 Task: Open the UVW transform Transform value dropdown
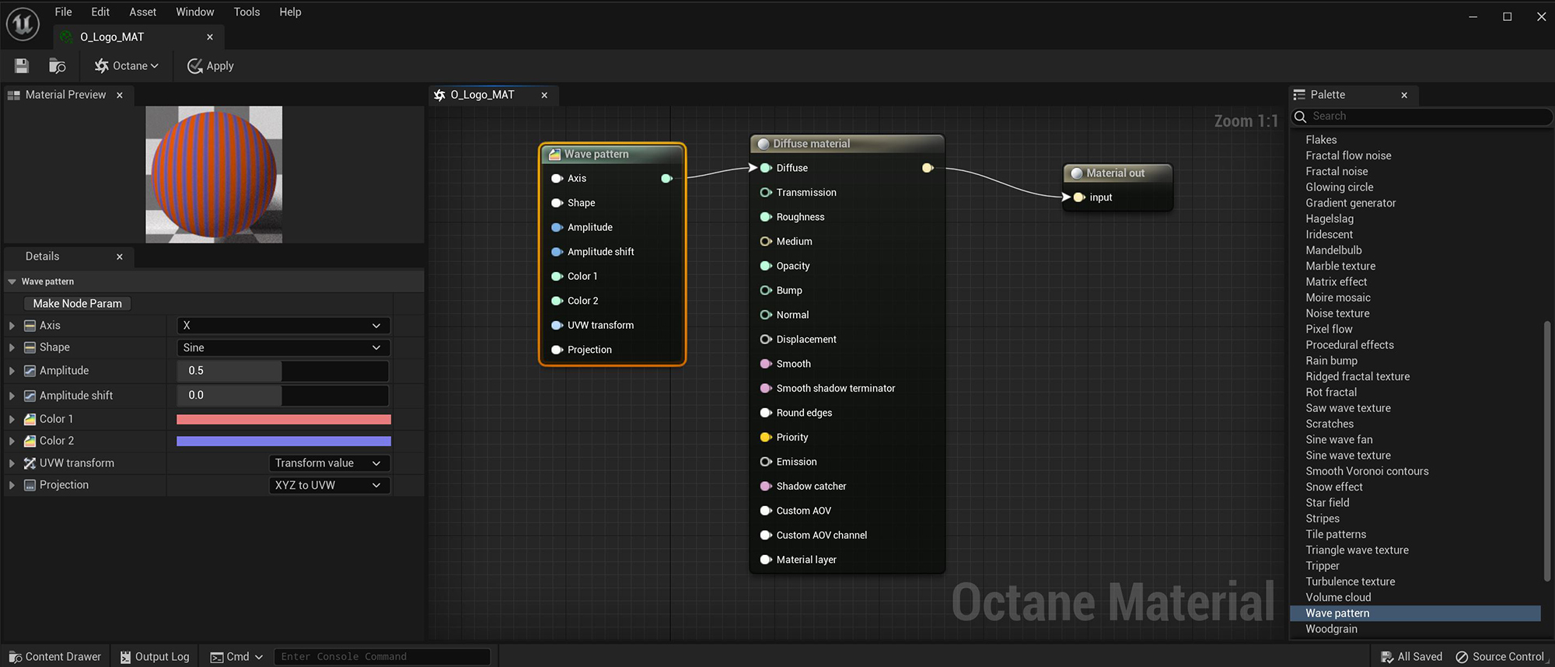[x=329, y=463]
